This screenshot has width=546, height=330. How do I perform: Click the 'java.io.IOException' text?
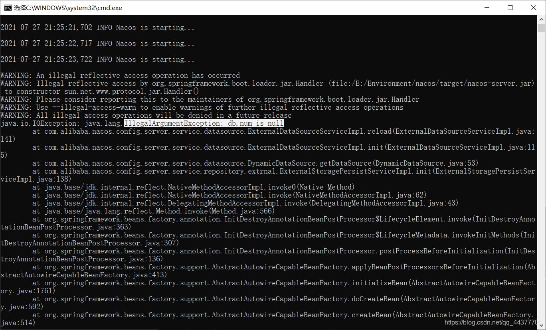38,123
